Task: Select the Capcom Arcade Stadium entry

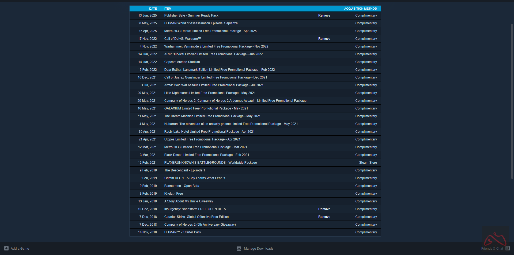Action: point(182,62)
